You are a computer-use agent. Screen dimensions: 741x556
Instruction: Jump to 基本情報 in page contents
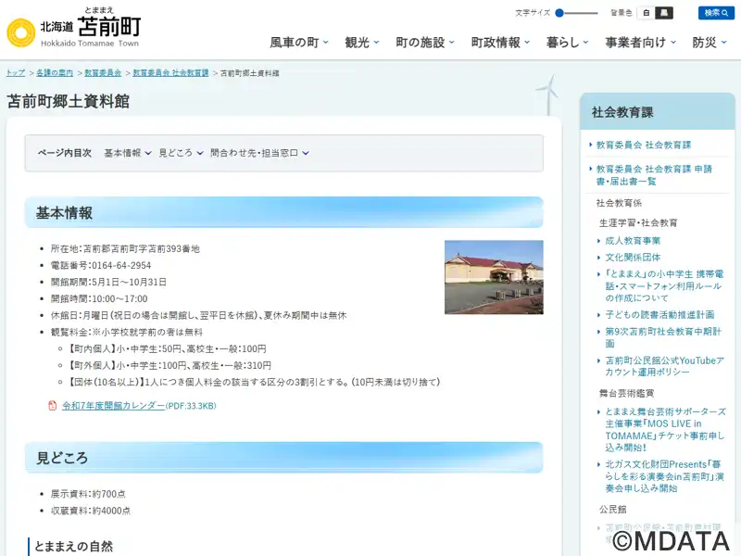128,153
